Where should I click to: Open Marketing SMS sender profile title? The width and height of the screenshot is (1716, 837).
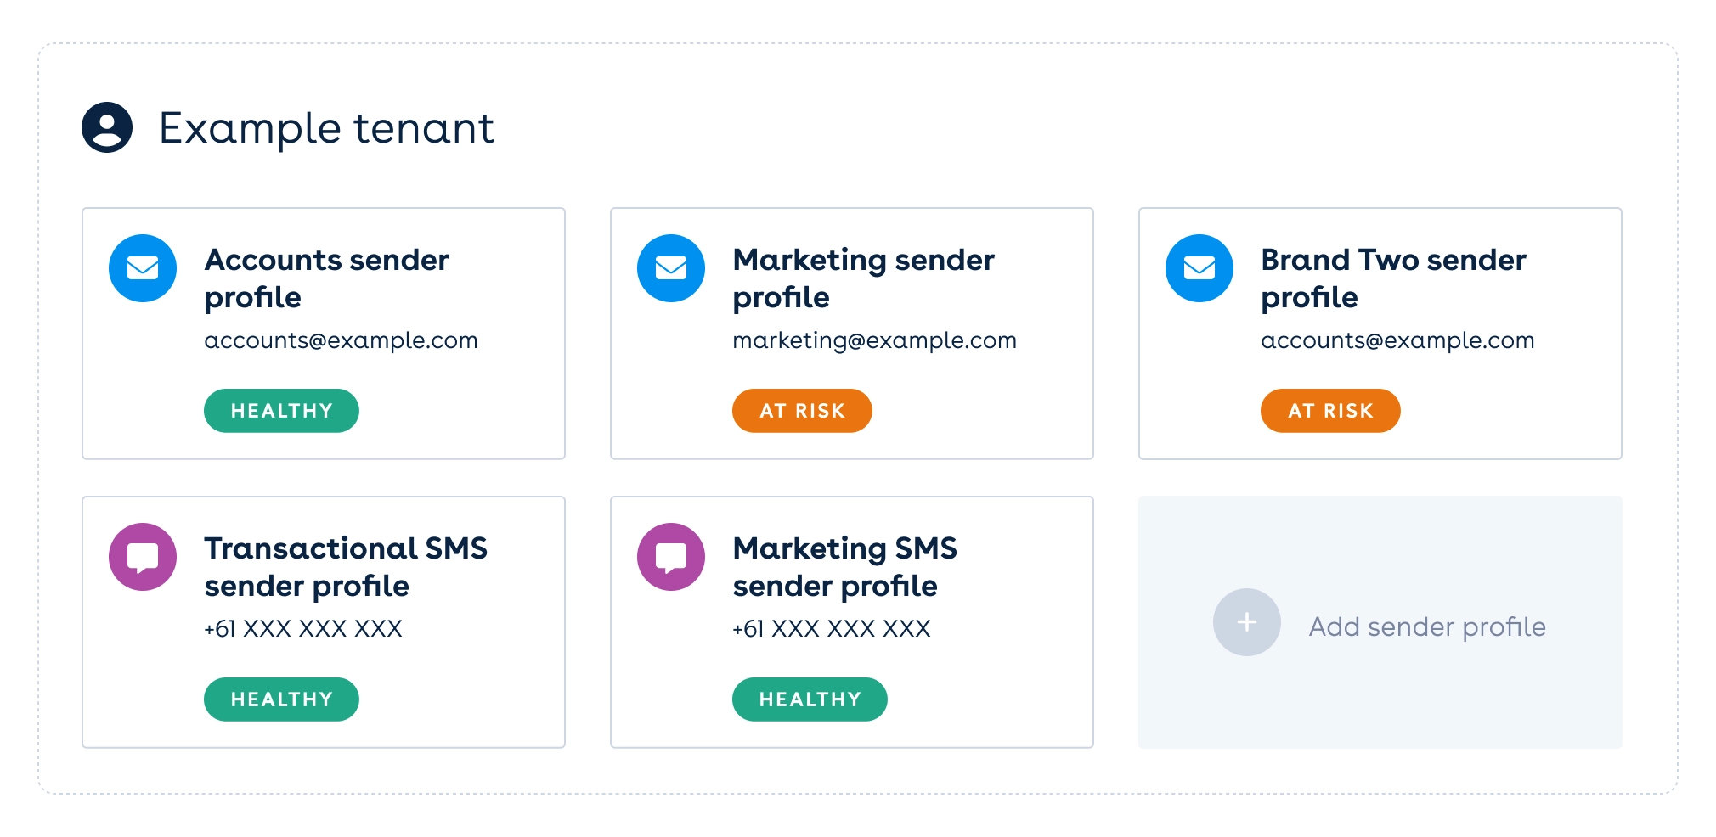844,566
